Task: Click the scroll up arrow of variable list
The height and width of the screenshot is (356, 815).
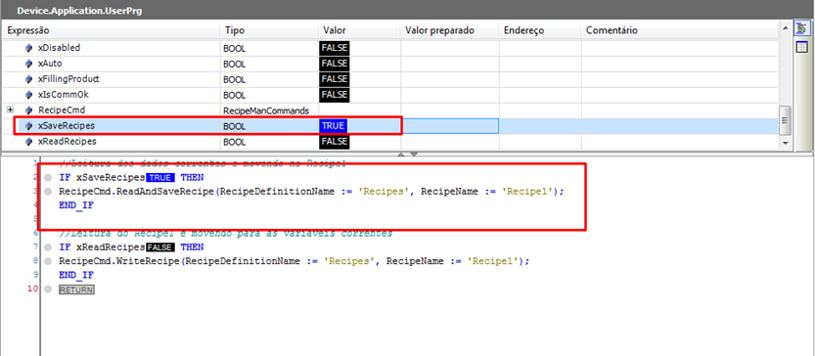Action: 785,27
